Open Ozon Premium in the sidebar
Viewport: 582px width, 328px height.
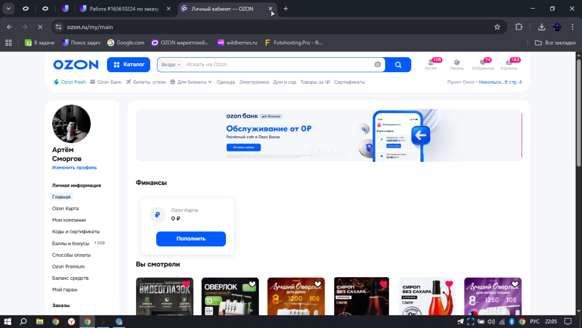68,267
